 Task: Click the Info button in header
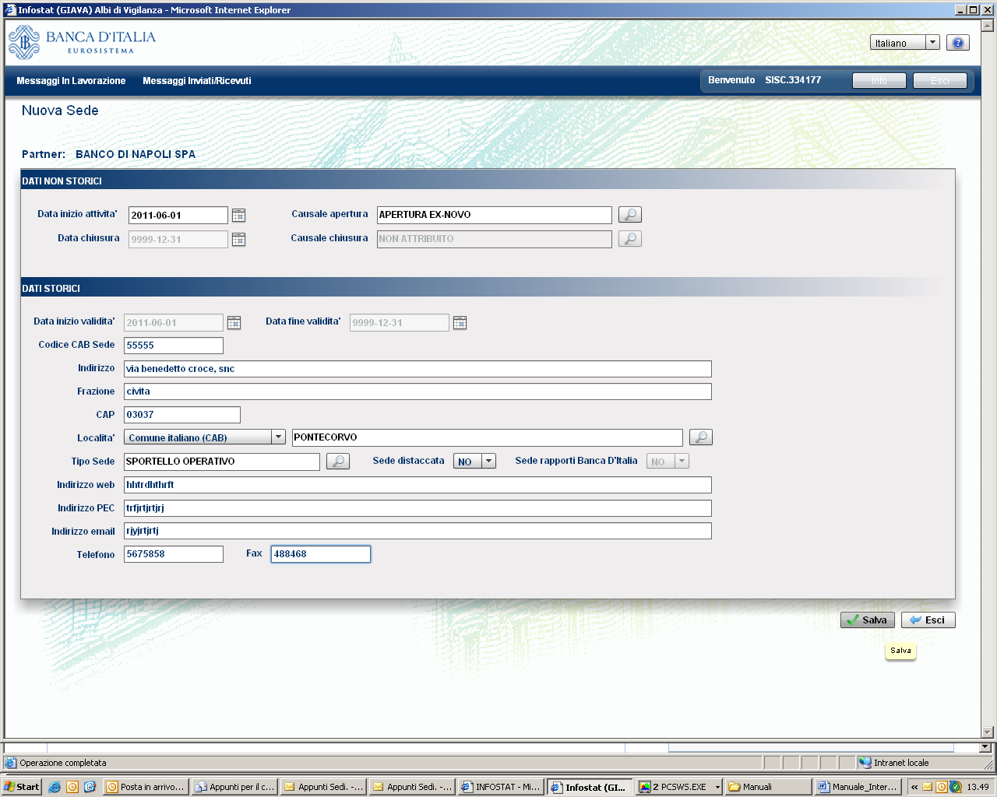[879, 81]
